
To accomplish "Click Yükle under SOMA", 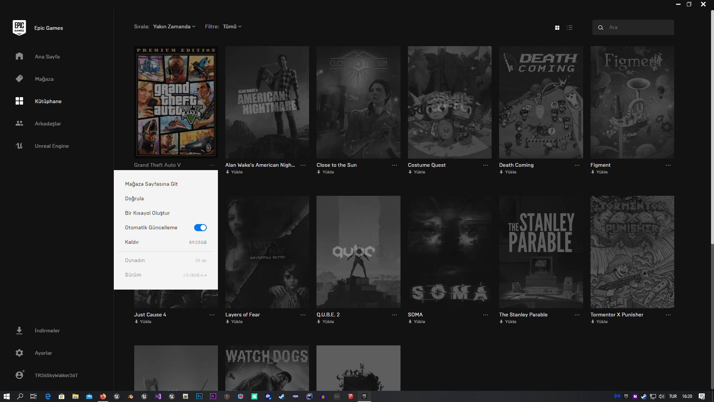I will [x=416, y=322].
